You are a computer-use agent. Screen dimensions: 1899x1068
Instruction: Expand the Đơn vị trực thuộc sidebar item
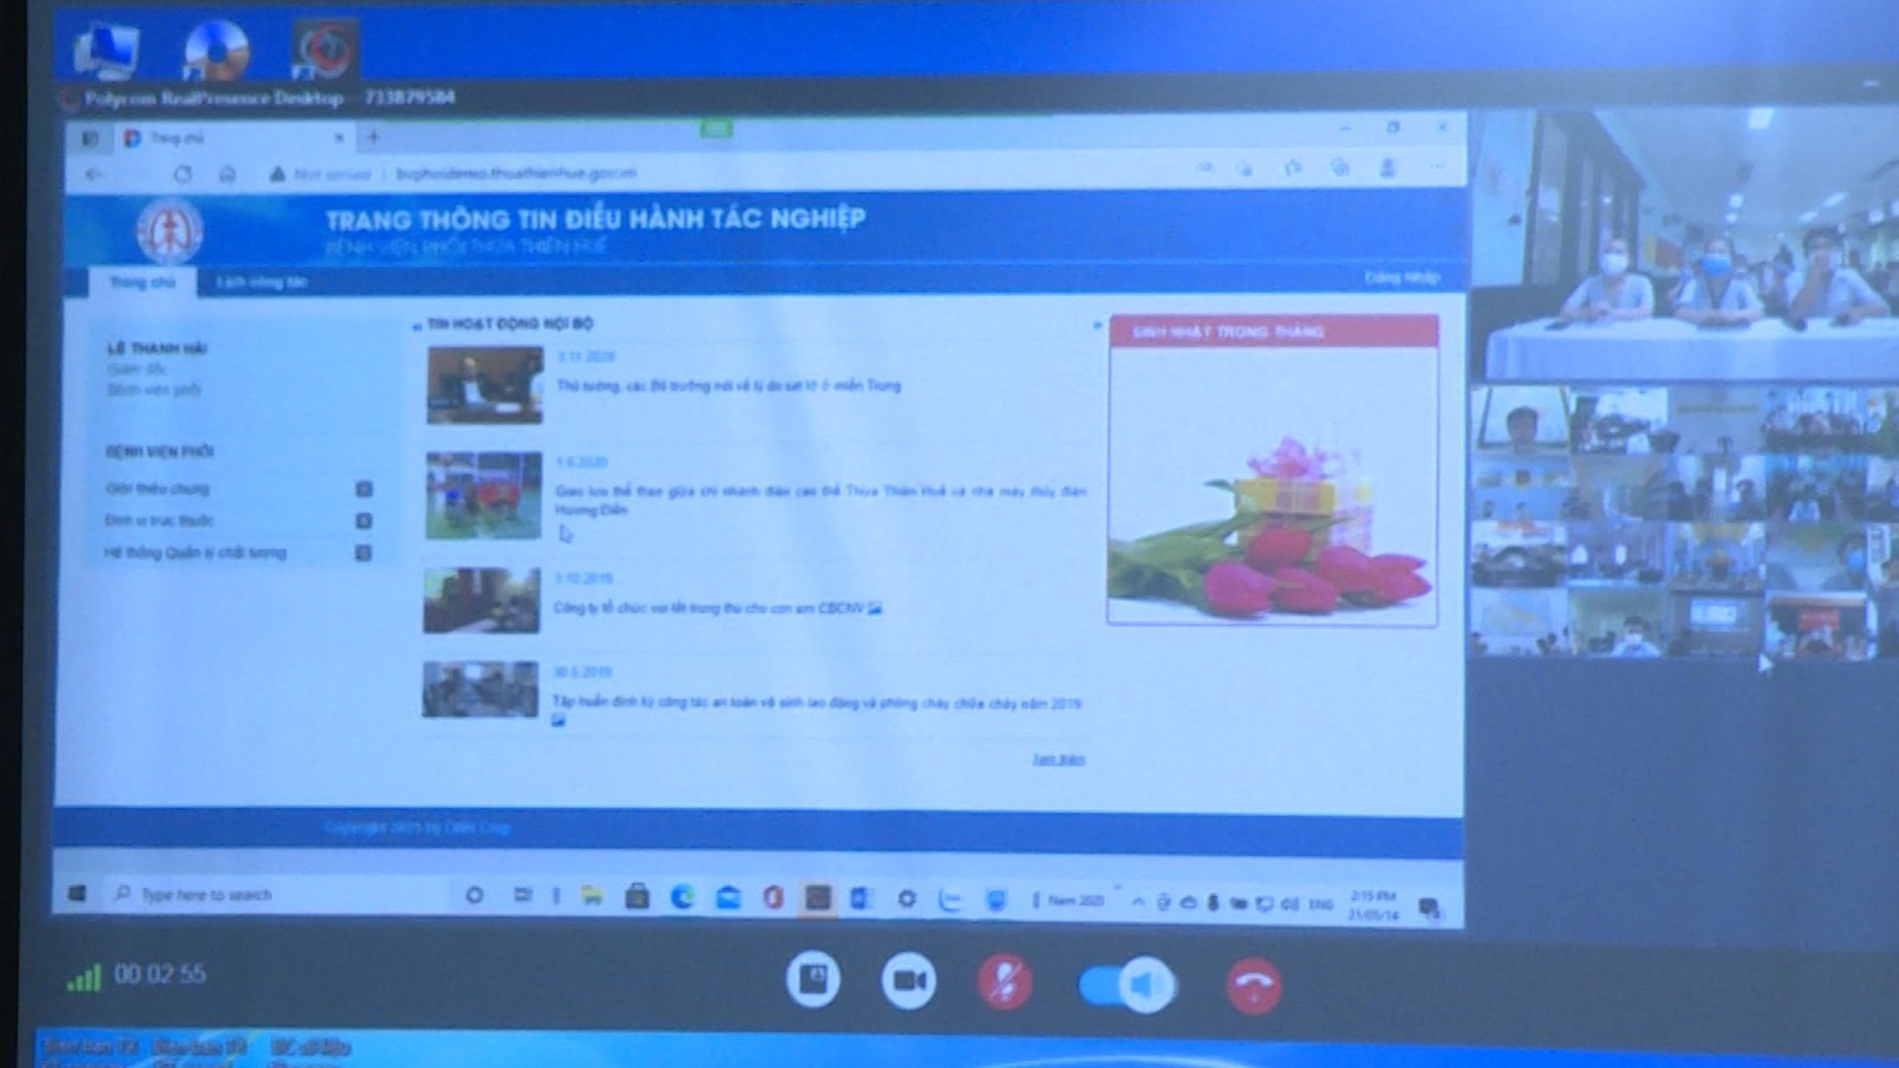pyautogui.click(x=364, y=520)
